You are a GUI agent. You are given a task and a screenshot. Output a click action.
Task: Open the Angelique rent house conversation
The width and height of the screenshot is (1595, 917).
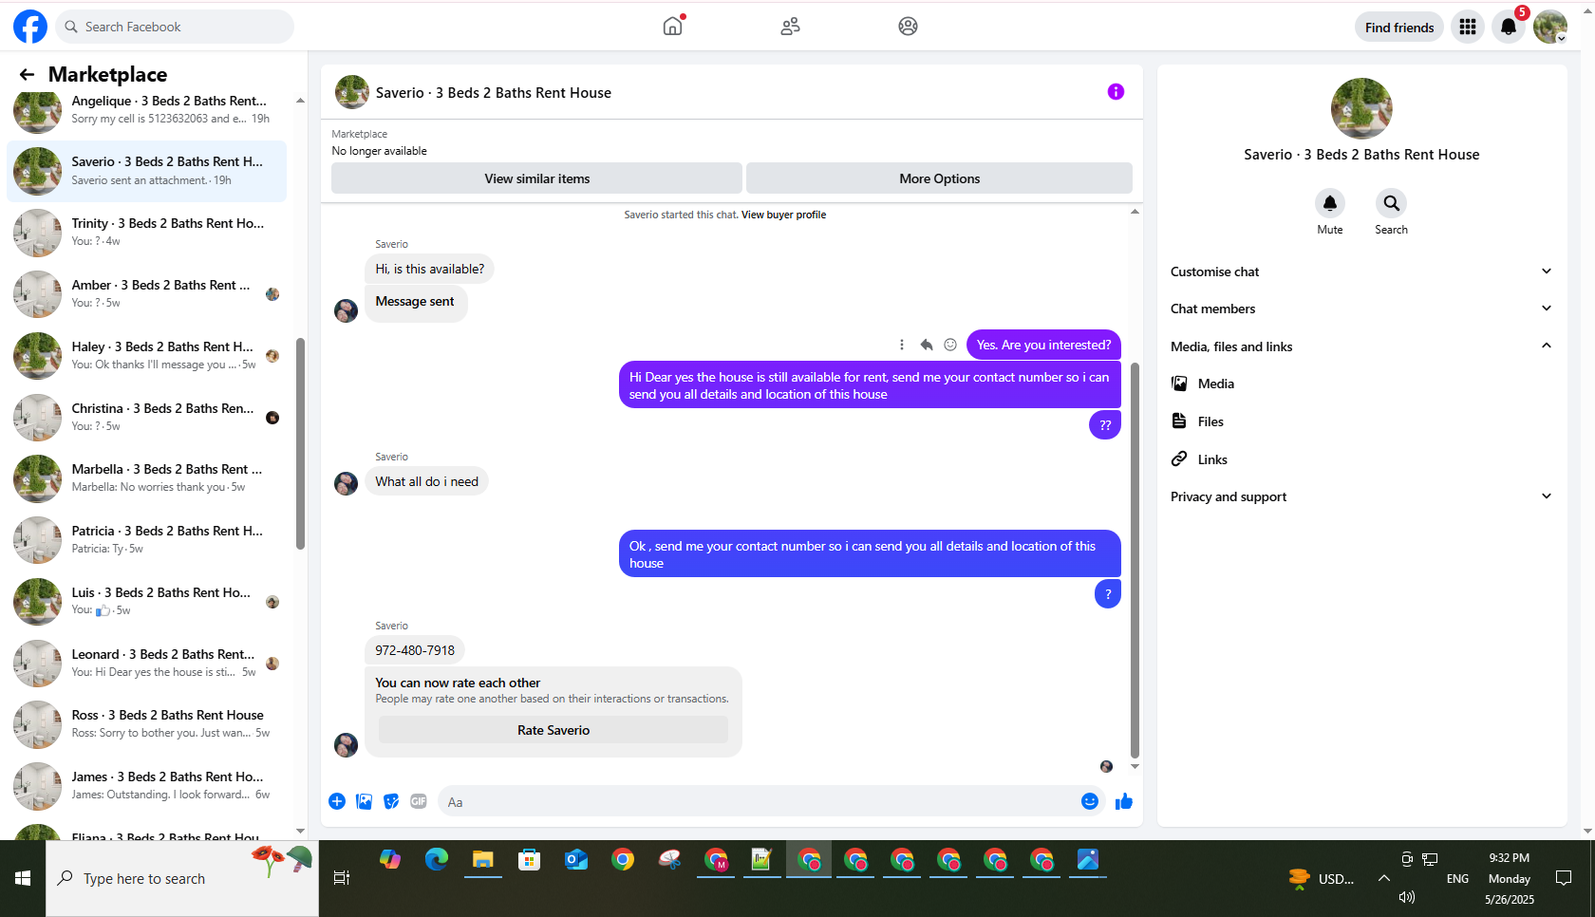tap(146, 109)
